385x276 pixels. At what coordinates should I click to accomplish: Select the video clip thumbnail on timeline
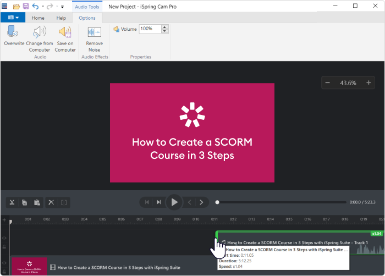pos(29,266)
